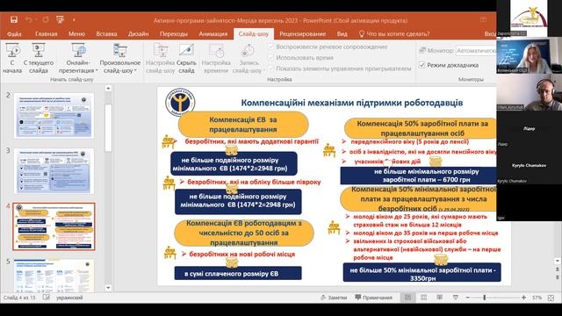Start slideshow from current slide (С текущего слайда)
The width and height of the screenshot is (562, 316).
pyautogui.click(x=39, y=58)
